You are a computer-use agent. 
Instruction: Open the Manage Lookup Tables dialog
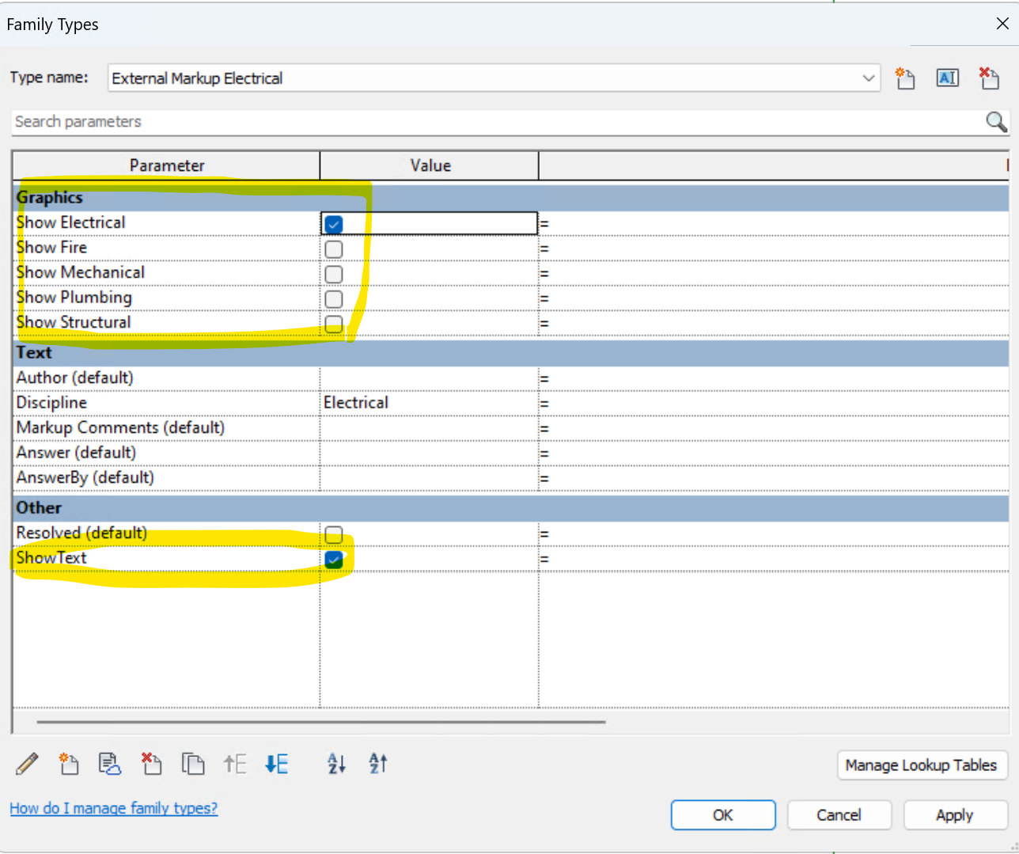pos(921,765)
